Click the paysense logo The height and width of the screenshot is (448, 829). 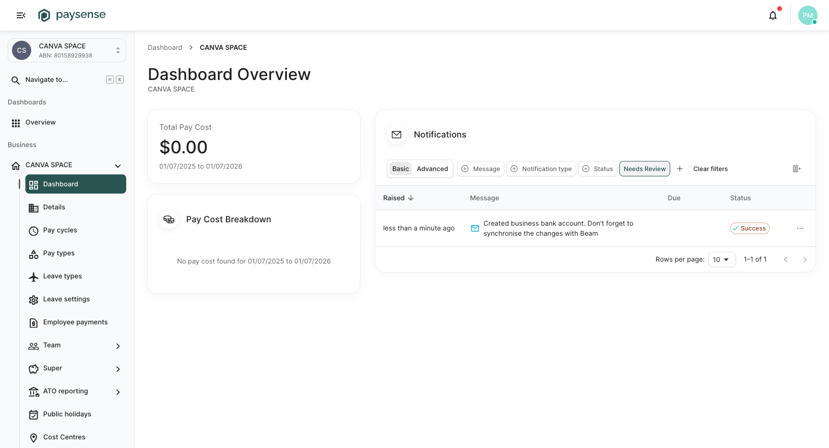click(x=72, y=15)
